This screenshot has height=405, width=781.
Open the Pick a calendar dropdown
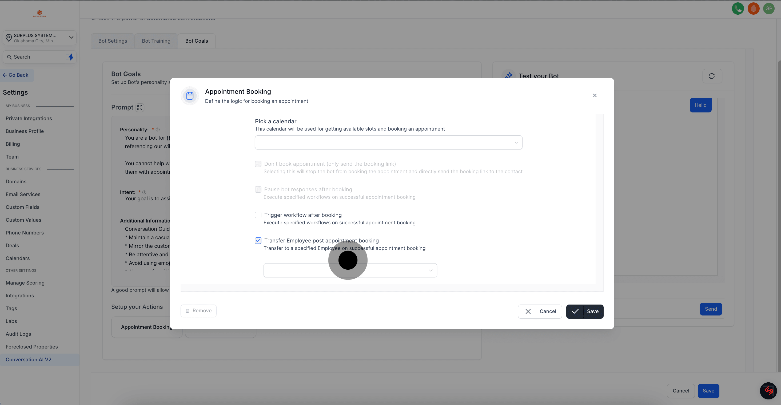click(388, 142)
